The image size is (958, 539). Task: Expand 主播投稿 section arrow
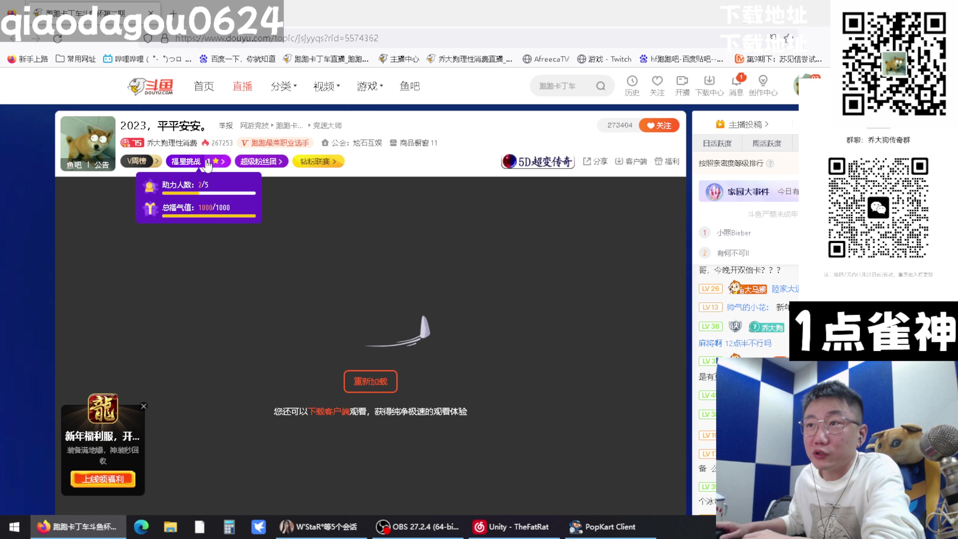pos(767,124)
